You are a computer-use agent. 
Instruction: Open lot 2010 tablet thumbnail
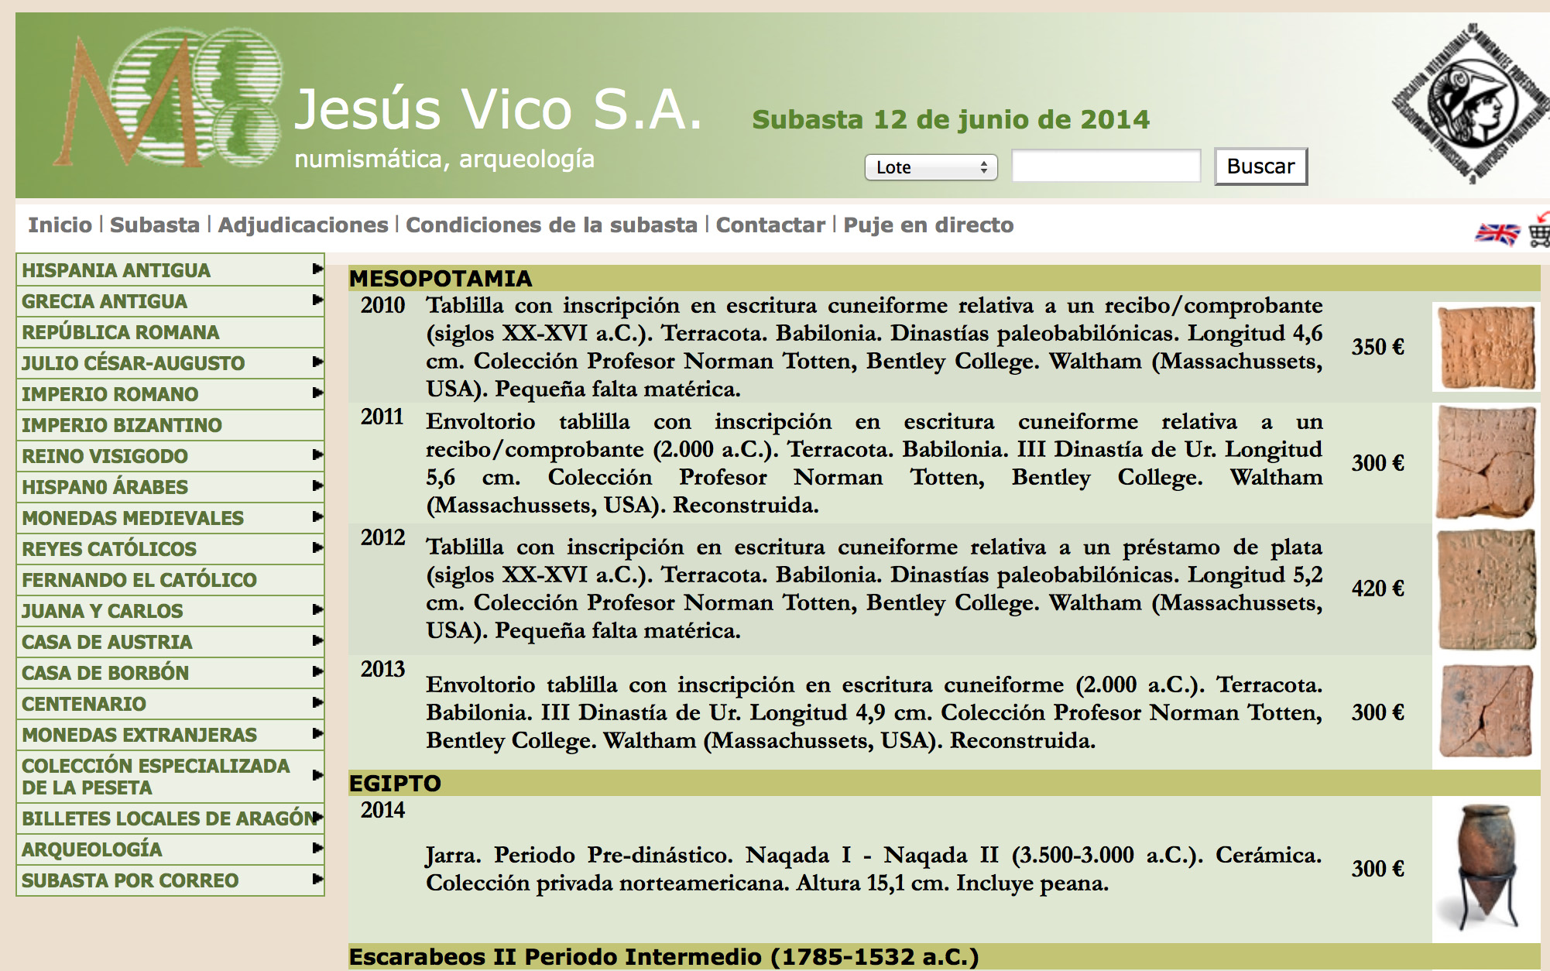pos(1486,347)
